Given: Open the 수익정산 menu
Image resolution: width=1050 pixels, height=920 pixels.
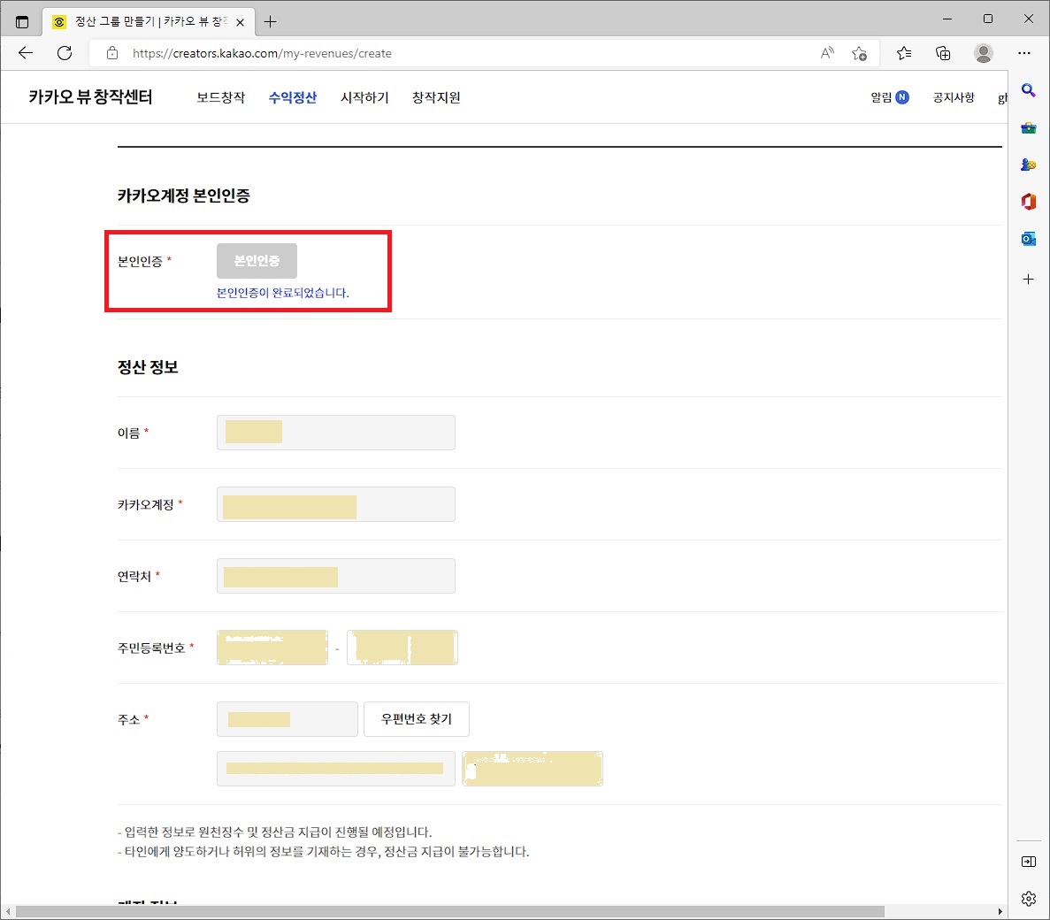Looking at the screenshot, I should [x=293, y=97].
